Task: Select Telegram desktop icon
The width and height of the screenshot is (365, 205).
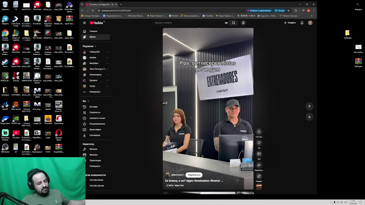Action: point(5,20)
